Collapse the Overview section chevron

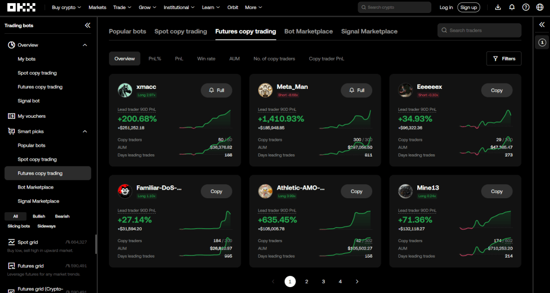tap(85, 45)
